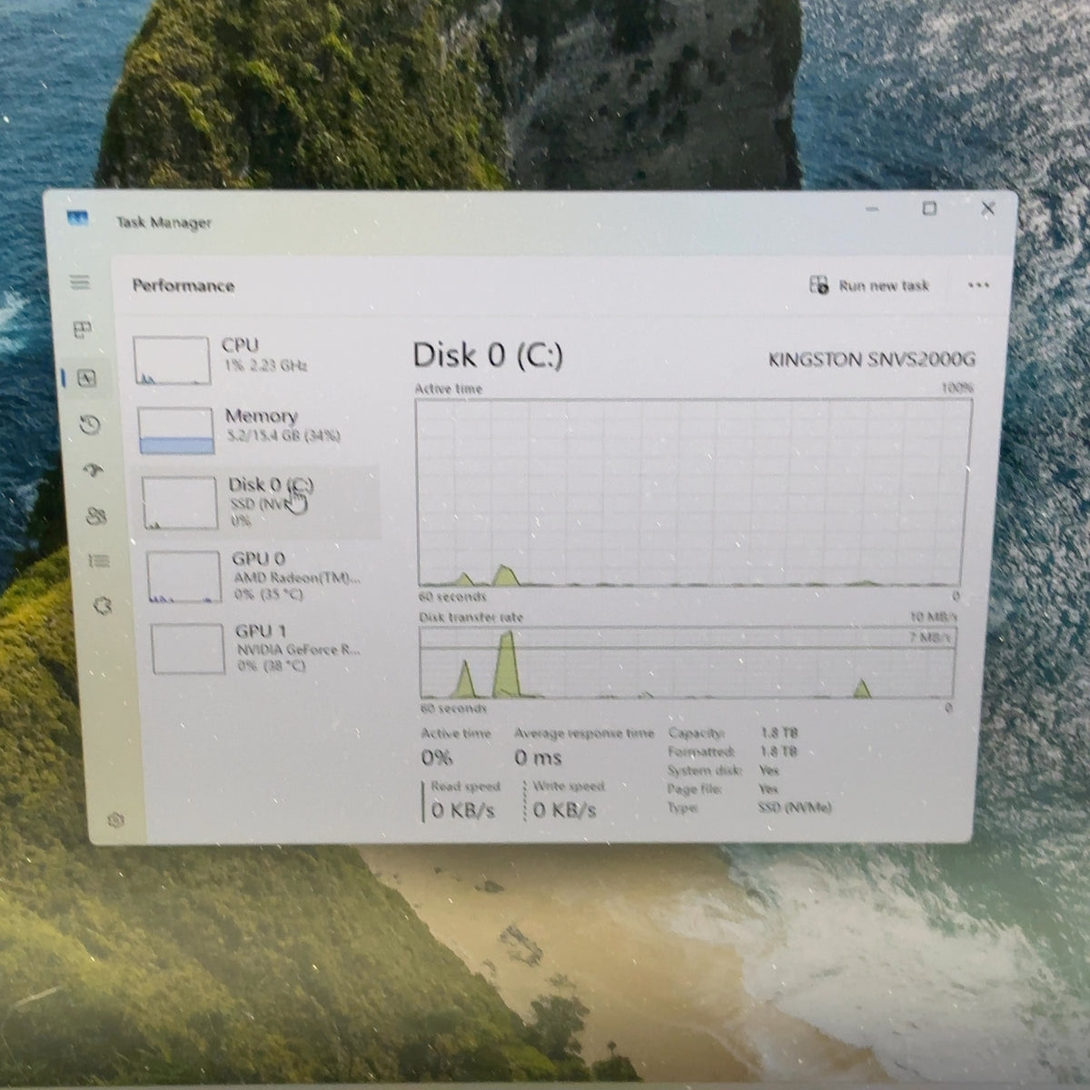Open the Details page icon

pyautogui.click(x=98, y=560)
